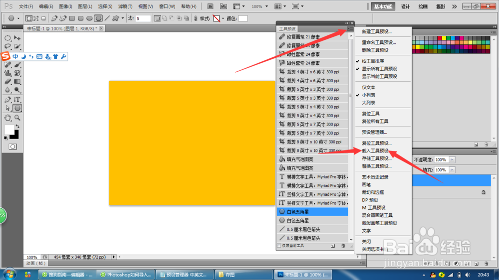Viewport: 499px width, 280px height.
Task: Open the tool preset picker dropdown arrow
Action: pyautogui.click(x=18, y=18)
